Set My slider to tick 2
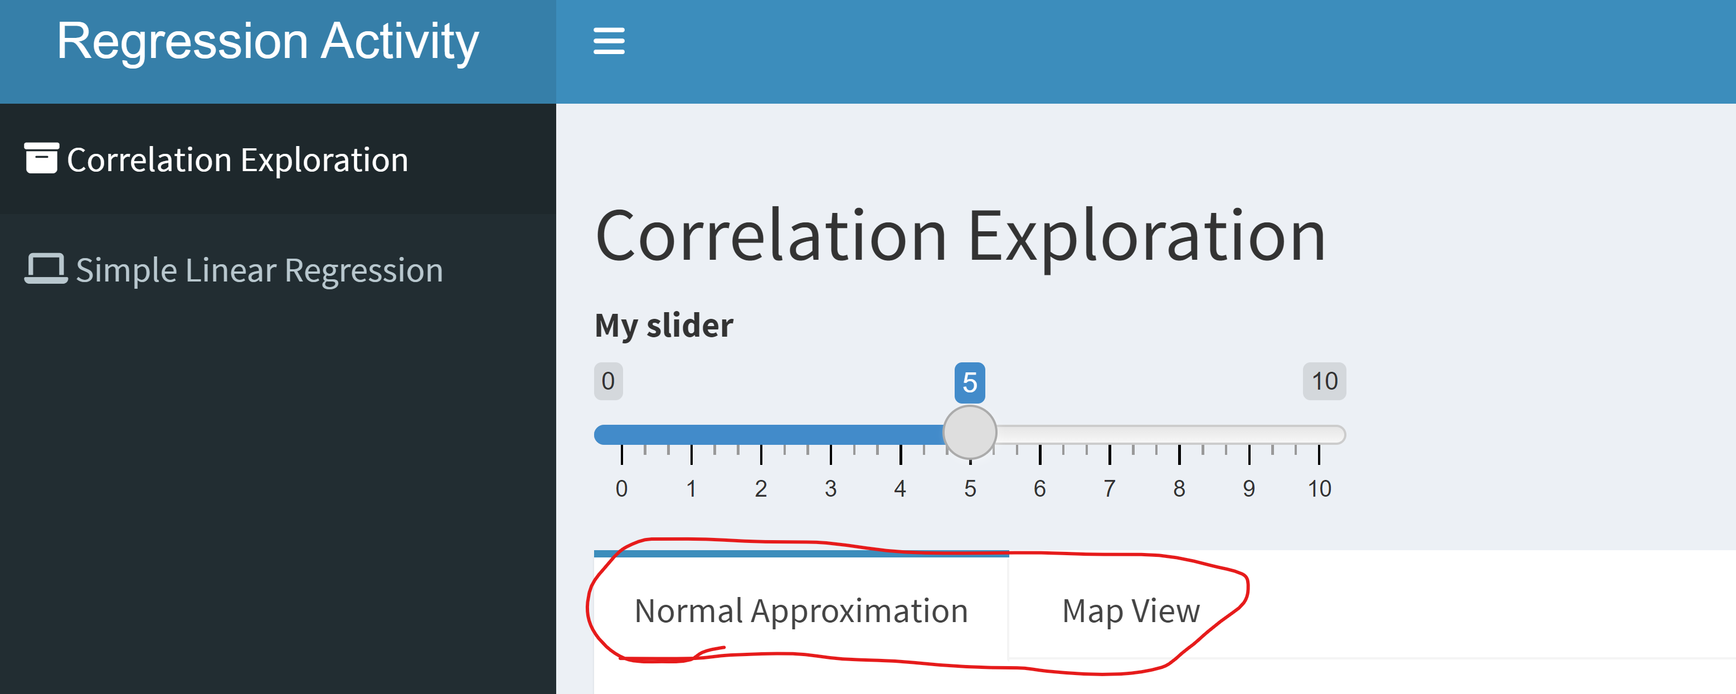 click(761, 435)
